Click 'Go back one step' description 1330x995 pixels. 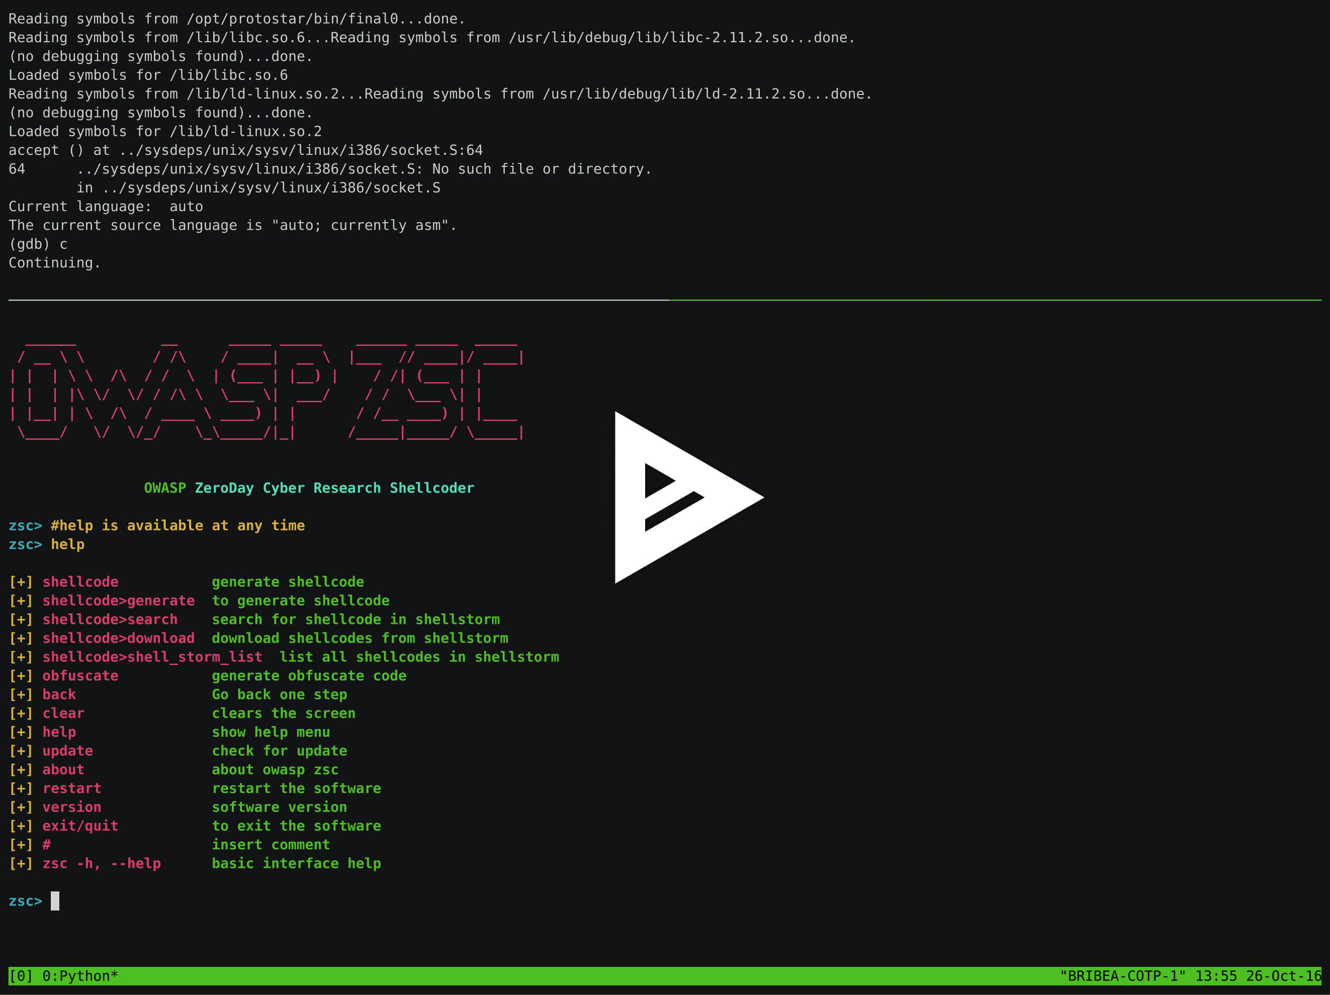pos(280,694)
